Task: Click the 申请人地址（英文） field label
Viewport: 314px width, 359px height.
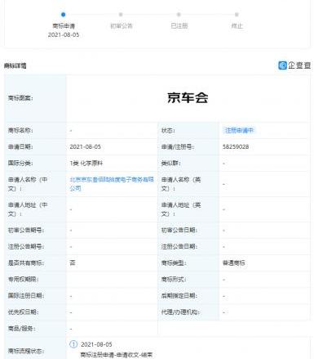Action: pos(181,209)
